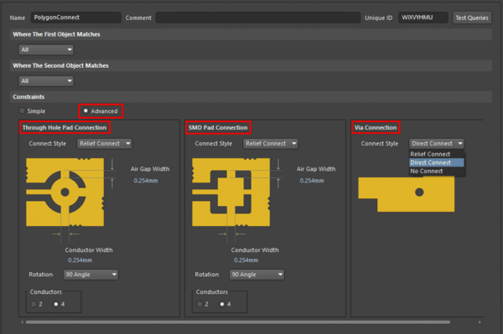Open SMD Pad Connect Style dropdown
The width and height of the screenshot is (503, 334).
270,143
